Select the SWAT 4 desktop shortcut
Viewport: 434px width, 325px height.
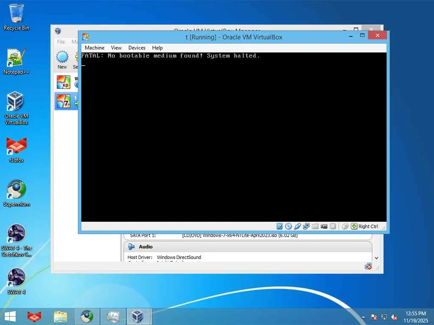coord(17,281)
